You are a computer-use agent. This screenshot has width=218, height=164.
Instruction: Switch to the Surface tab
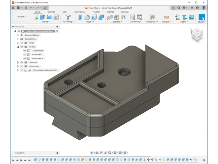coord(51,12)
